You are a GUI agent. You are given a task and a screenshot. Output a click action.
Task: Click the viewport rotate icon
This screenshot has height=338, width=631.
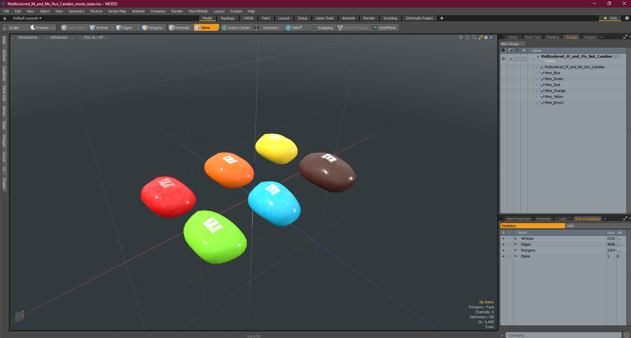click(x=468, y=38)
